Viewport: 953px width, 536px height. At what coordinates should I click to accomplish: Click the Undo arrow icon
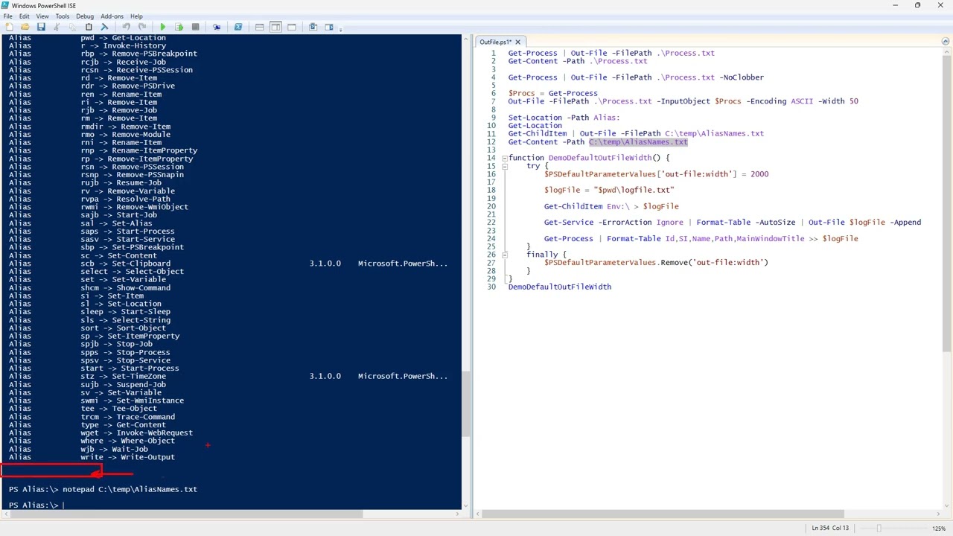pyautogui.click(x=126, y=27)
